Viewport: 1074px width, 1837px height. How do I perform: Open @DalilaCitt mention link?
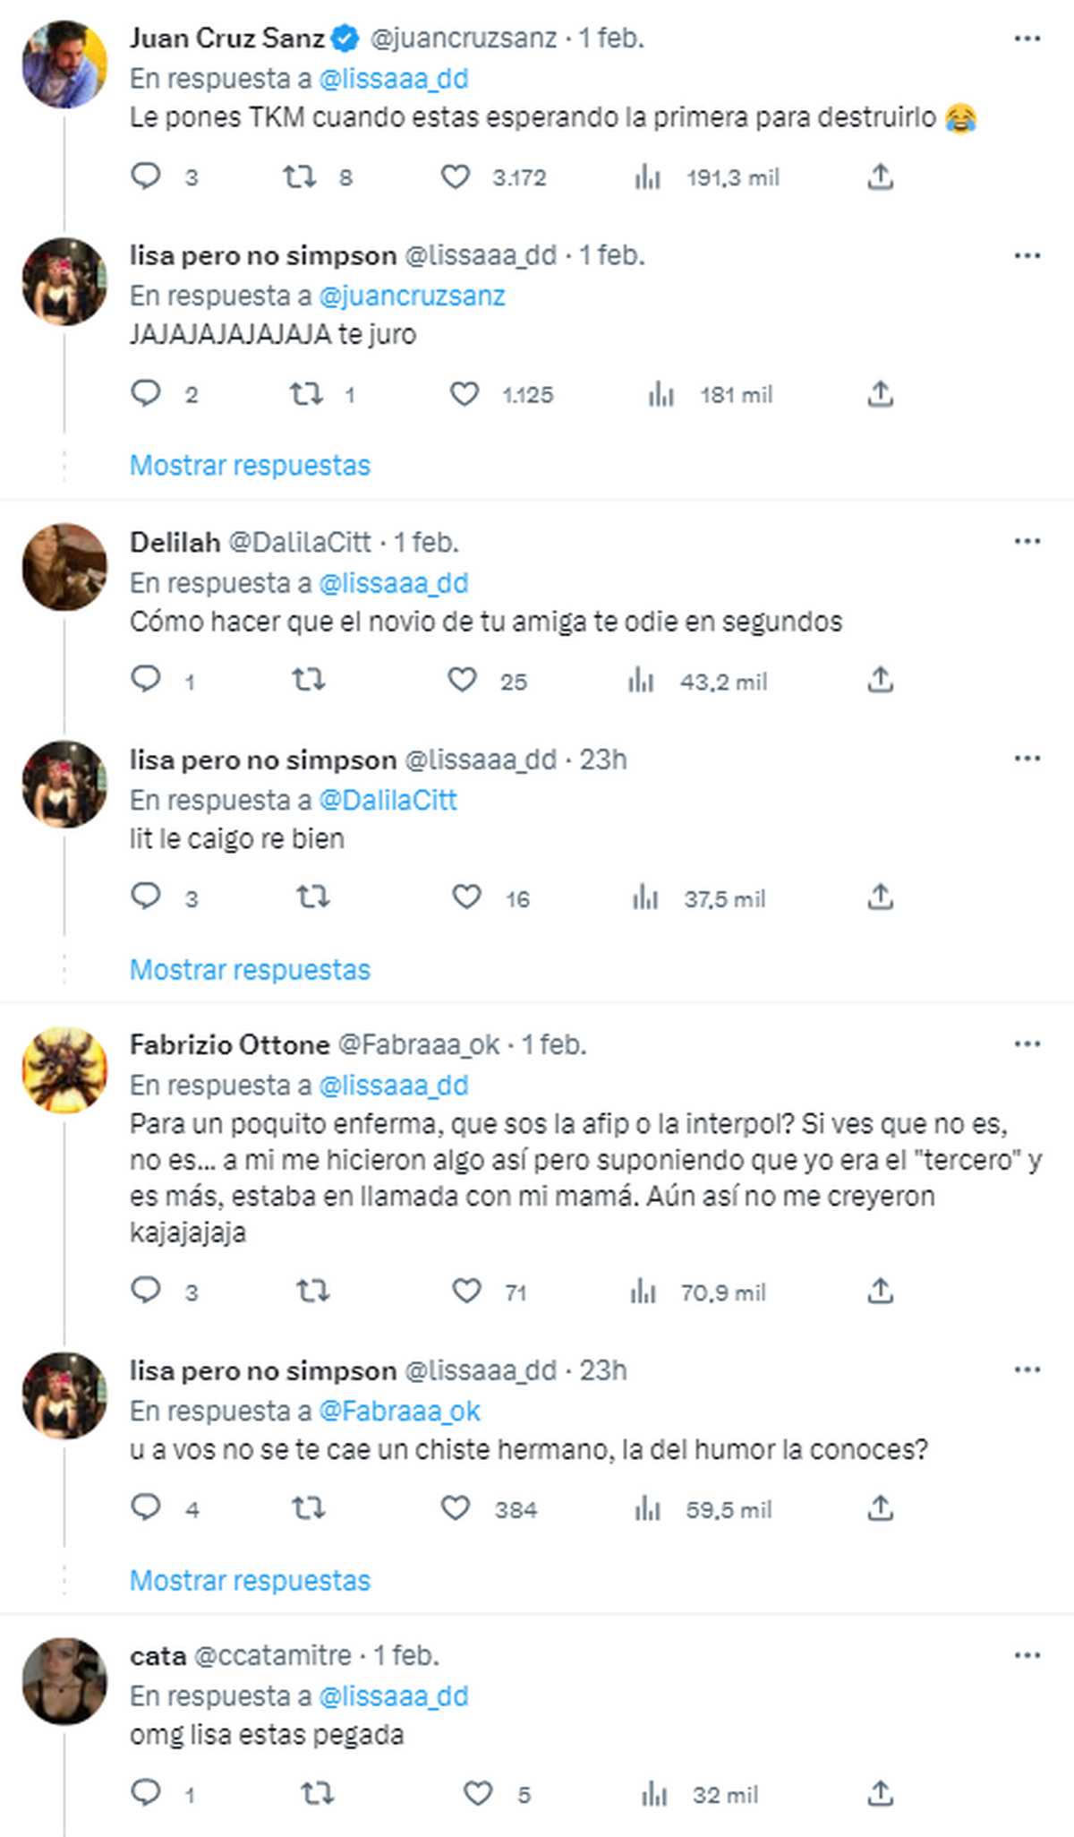click(x=388, y=801)
